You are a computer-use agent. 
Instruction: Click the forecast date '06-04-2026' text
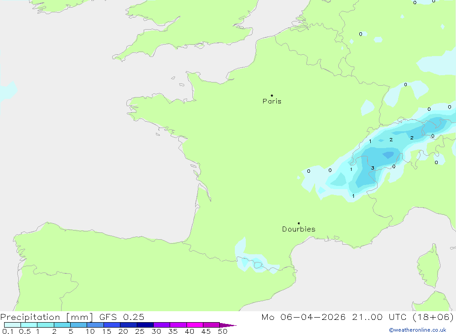[x=313, y=317]
